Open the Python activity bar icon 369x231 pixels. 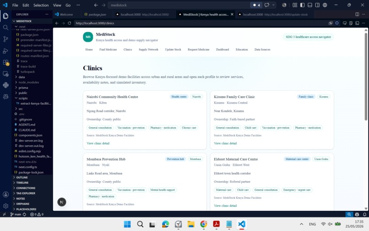click(5, 85)
